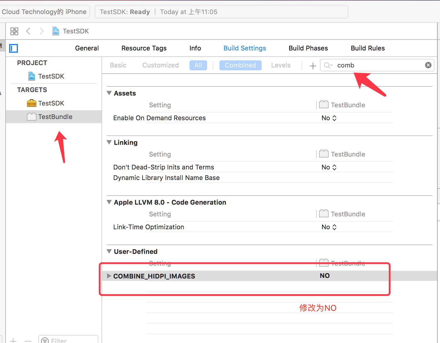The image size is (440, 343).
Task: Open the related items grid menu
Action: (14, 31)
